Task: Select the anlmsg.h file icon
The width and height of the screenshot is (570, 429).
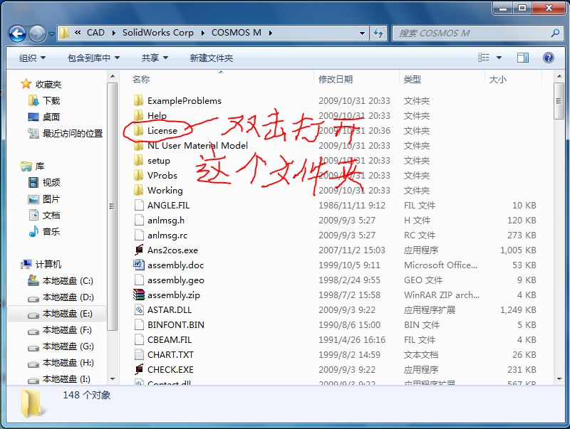Action: 139,220
